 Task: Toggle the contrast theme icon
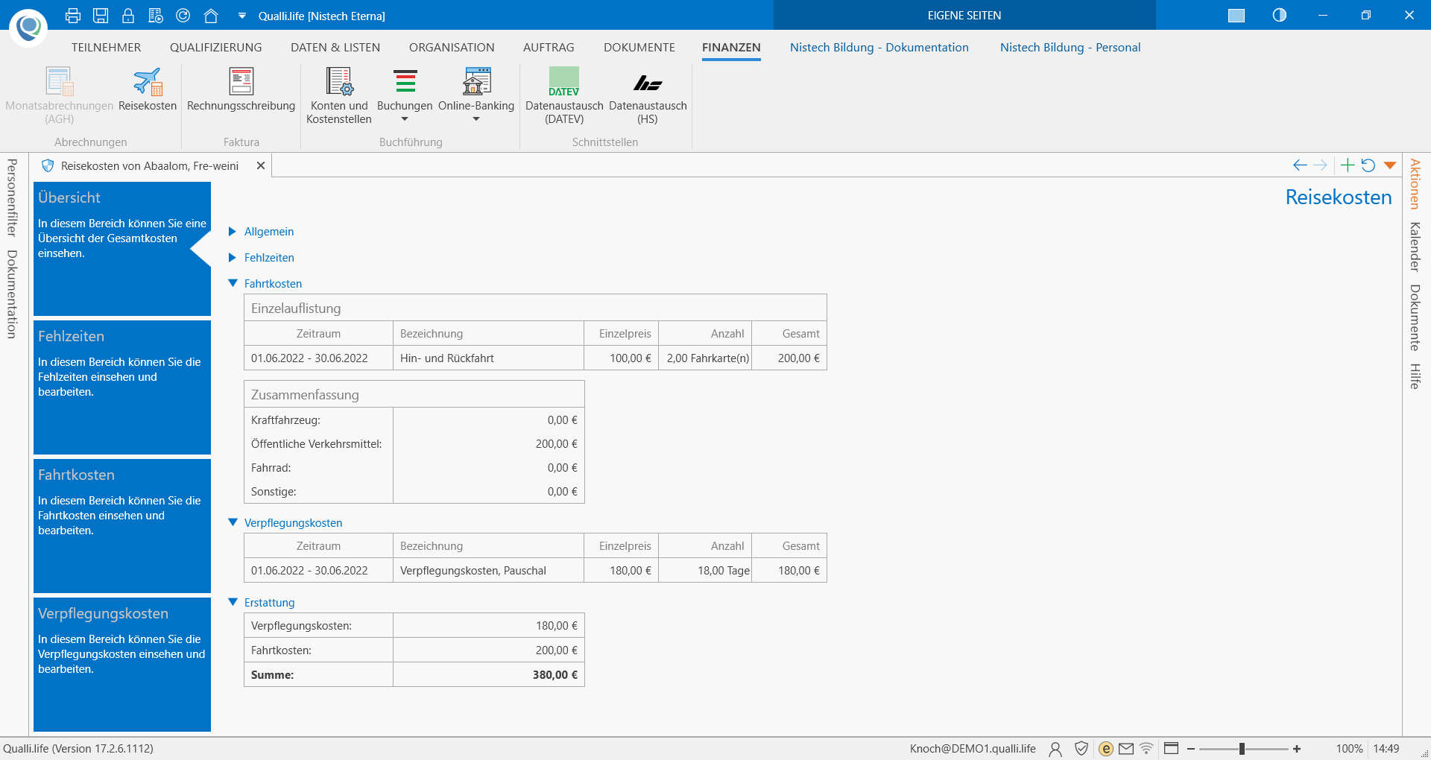(1280, 16)
